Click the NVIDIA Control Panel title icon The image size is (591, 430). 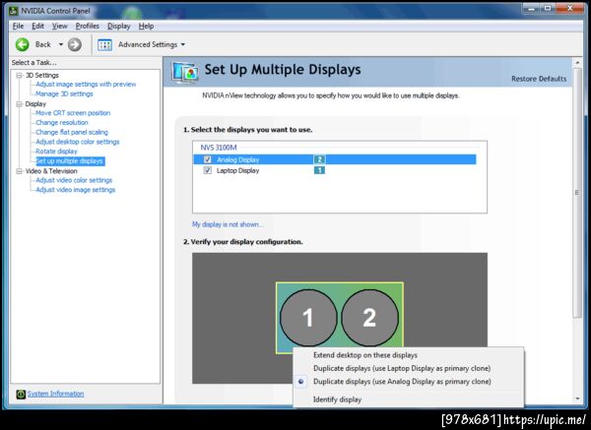(14, 11)
